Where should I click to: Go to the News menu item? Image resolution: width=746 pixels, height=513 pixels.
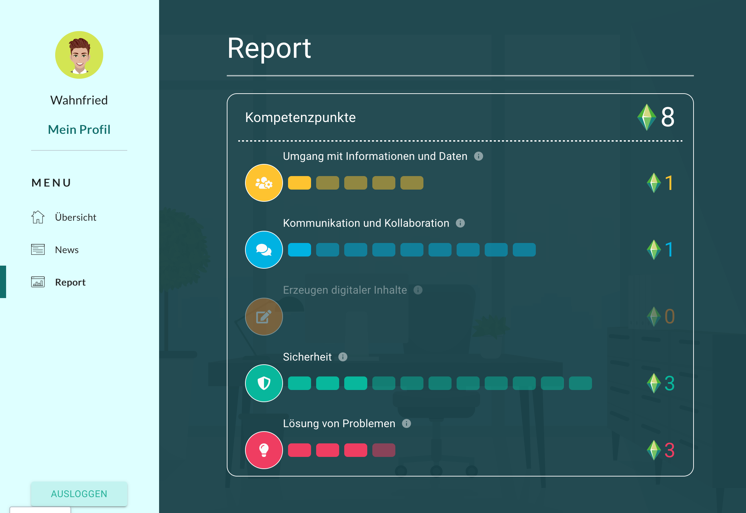tap(67, 250)
